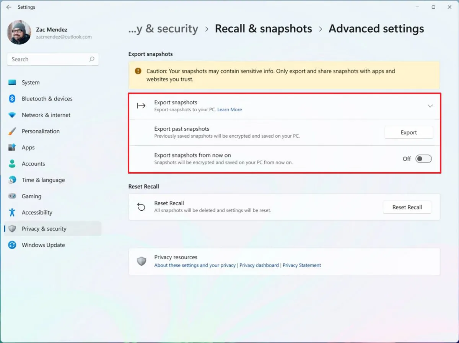Select the System icon in the sidebar
The height and width of the screenshot is (343, 459).
(12, 82)
